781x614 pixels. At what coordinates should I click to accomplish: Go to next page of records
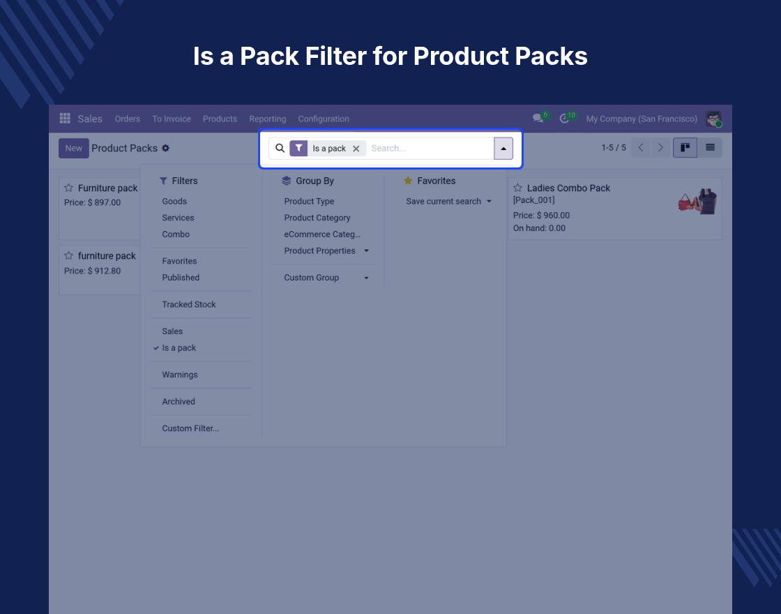(660, 147)
